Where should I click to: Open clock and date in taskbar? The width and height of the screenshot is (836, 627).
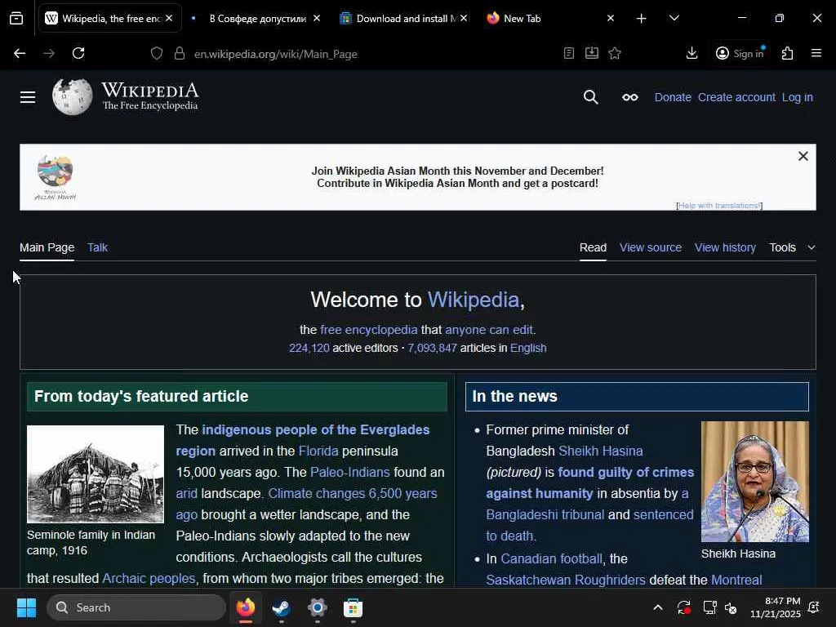coord(776,607)
